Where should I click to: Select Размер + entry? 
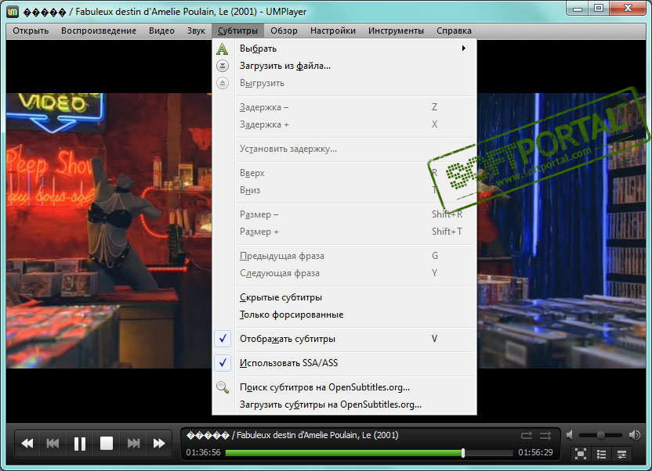[344, 232]
